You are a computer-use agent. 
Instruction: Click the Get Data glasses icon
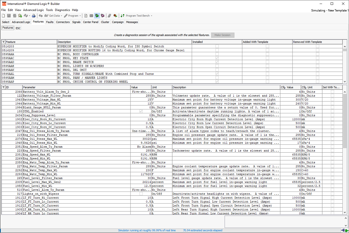[46, 15]
